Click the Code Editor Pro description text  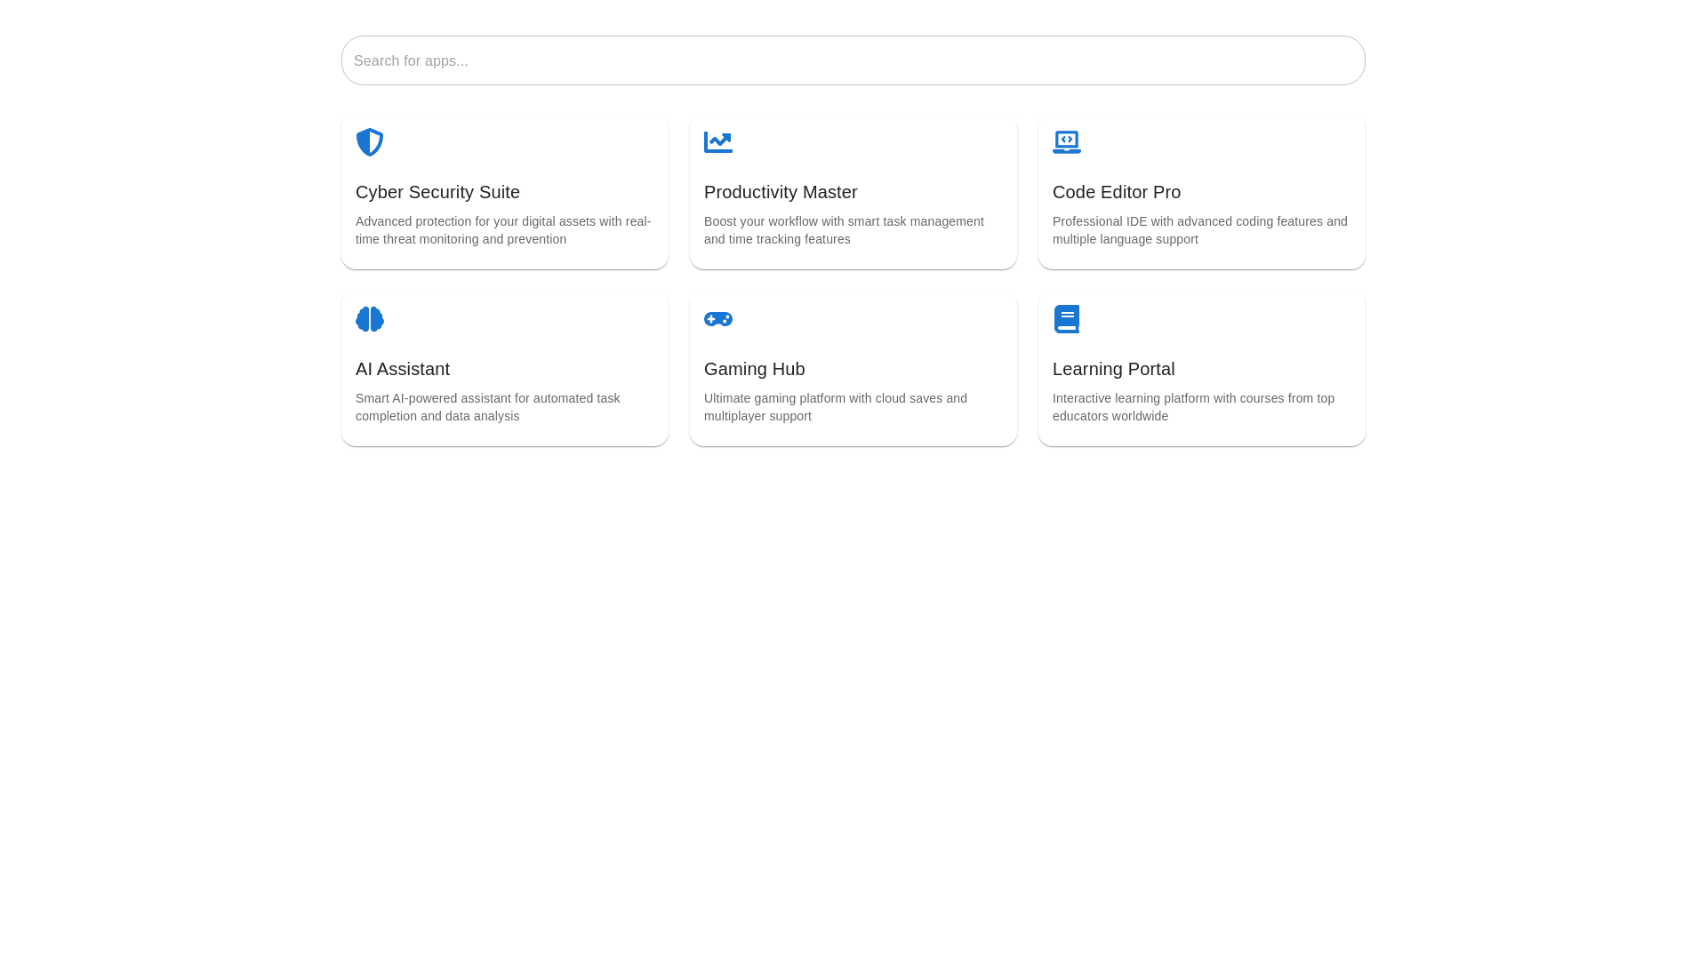(x=1199, y=230)
